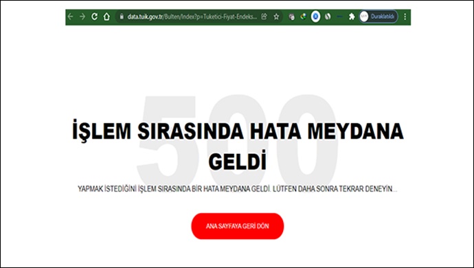View site security lock info
474x268 pixels.
tap(122, 16)
